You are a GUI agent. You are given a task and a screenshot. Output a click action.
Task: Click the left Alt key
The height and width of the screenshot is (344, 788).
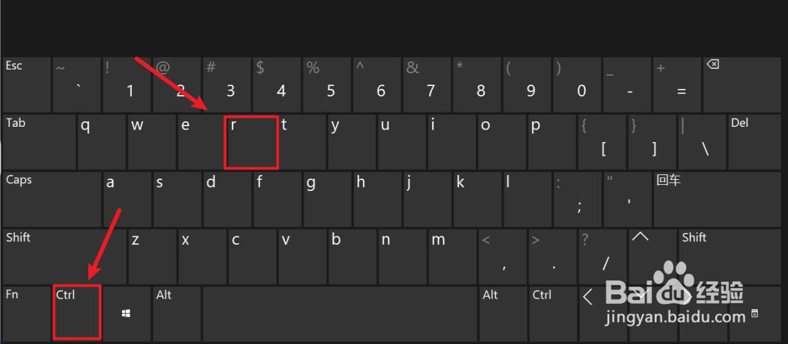177,314
